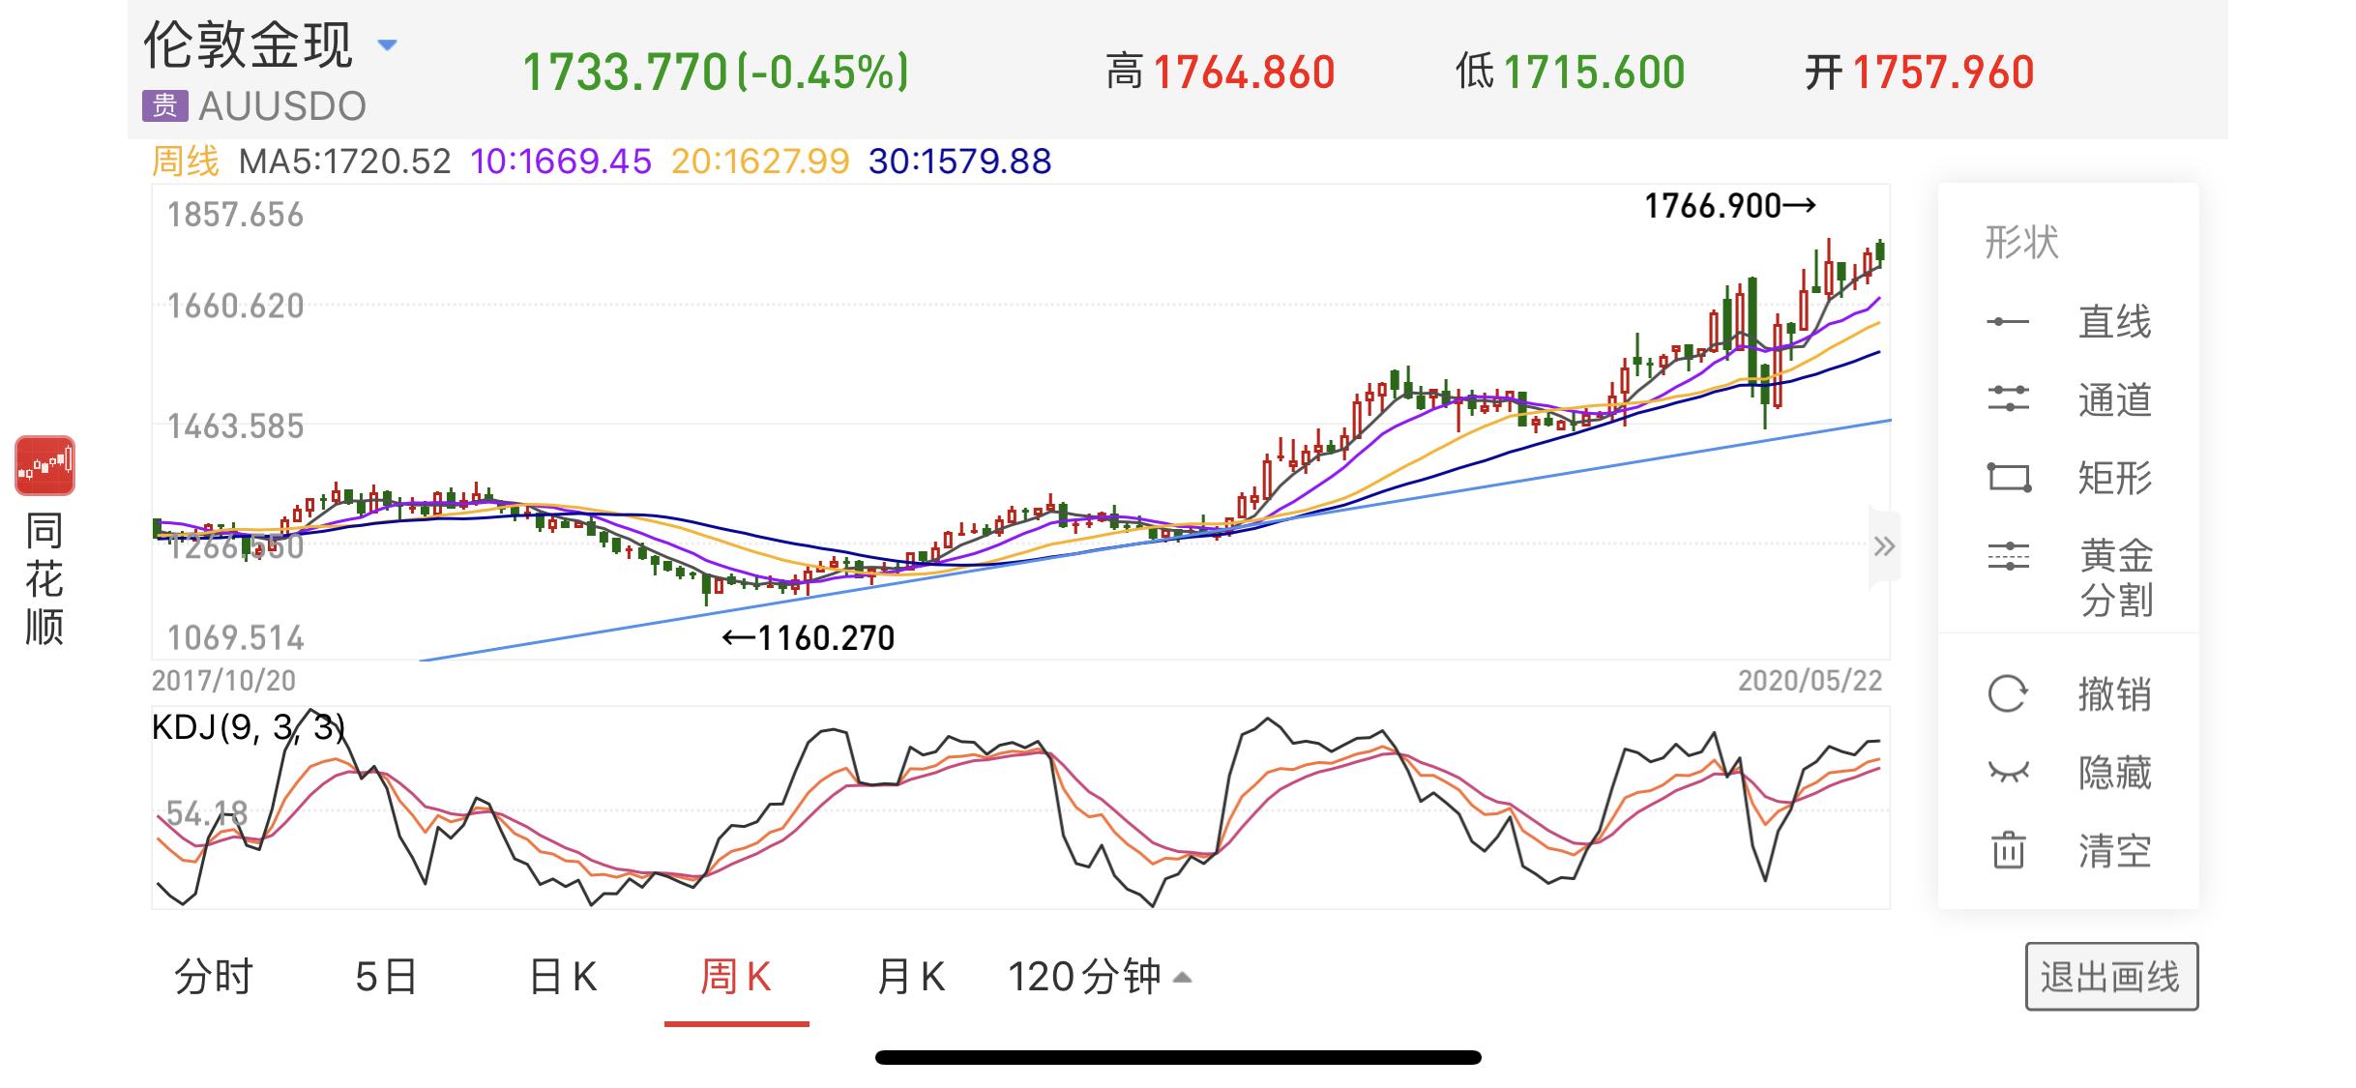Switch to the 5日 tab

point(386,977)
